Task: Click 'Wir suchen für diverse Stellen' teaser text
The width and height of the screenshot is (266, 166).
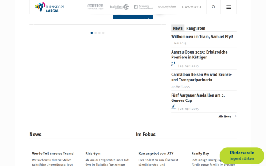Action: click(52, 160)
